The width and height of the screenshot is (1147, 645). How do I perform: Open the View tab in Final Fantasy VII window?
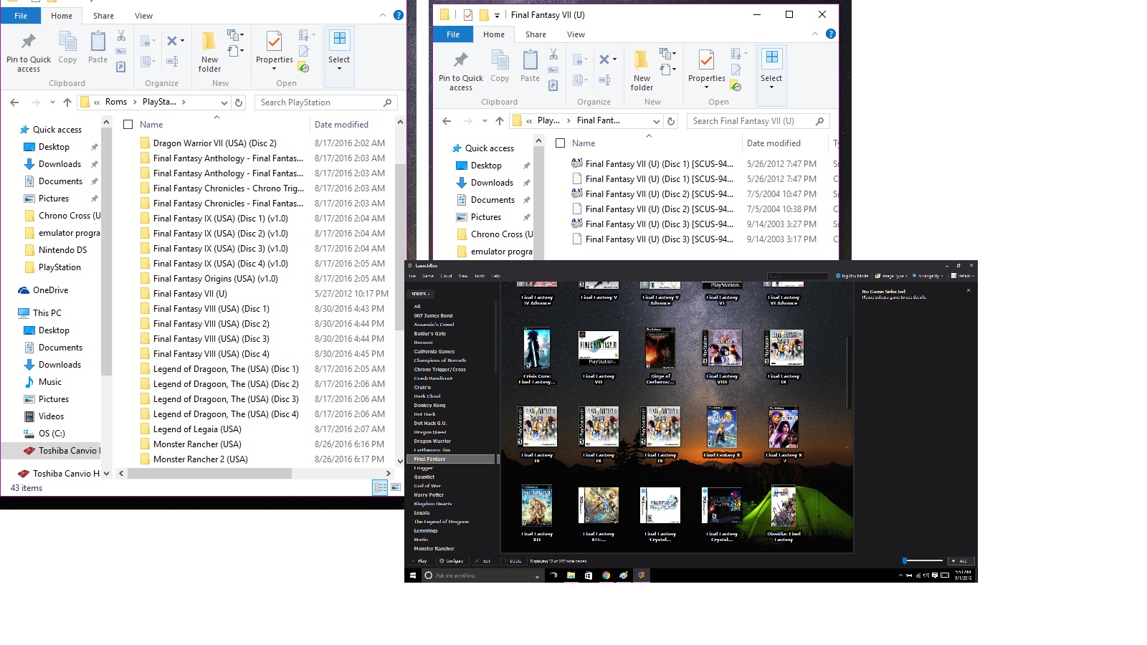tap(576, 34)
